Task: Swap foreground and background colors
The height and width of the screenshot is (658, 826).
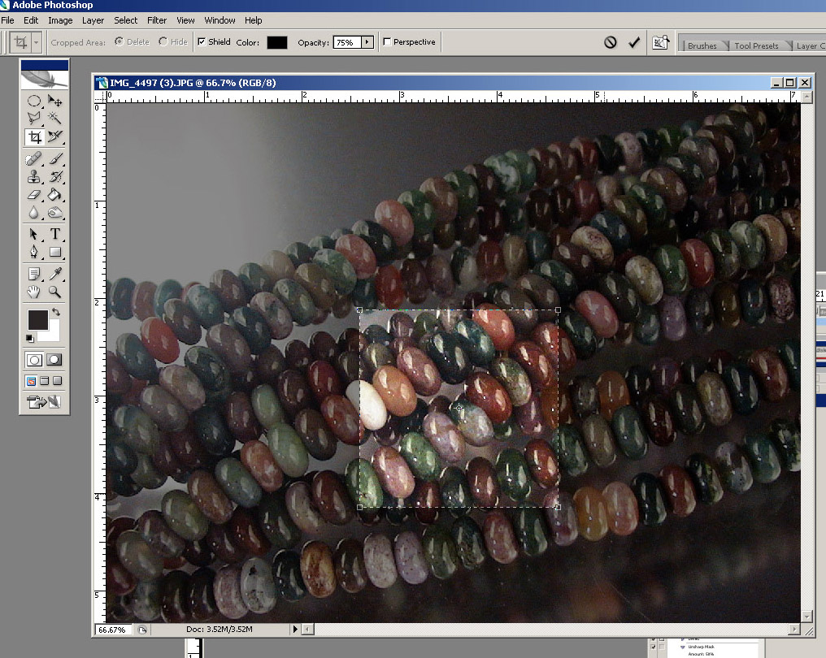Action: click(56, 312)
